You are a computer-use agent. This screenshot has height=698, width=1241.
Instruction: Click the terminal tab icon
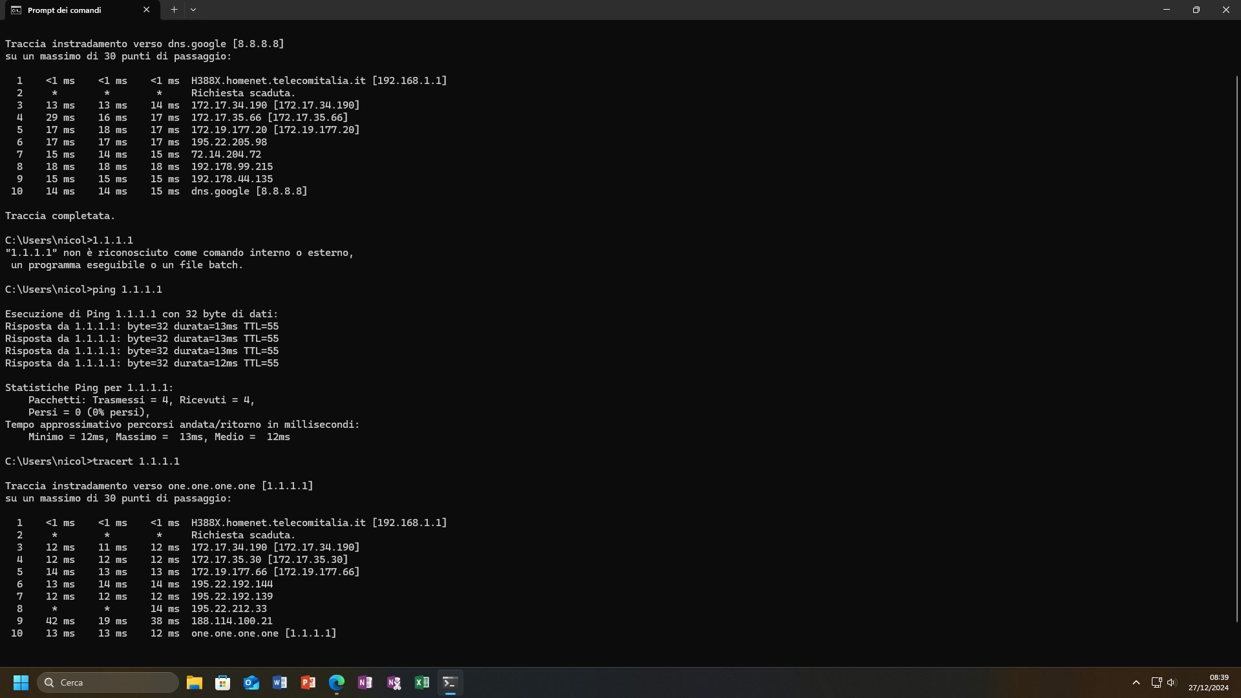point(16,10)
